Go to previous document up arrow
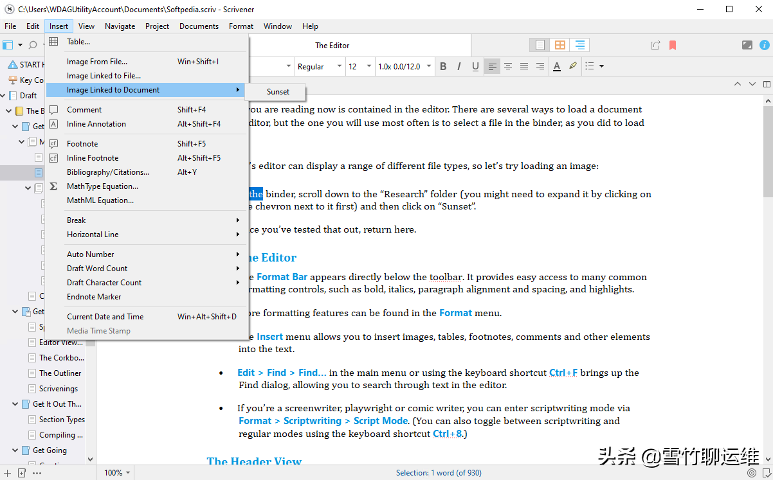Viewport: 773px width, 480px height. [x=738, y=84]
